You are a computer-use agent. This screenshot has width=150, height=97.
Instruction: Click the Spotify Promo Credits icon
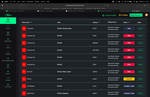click(103, 15)
